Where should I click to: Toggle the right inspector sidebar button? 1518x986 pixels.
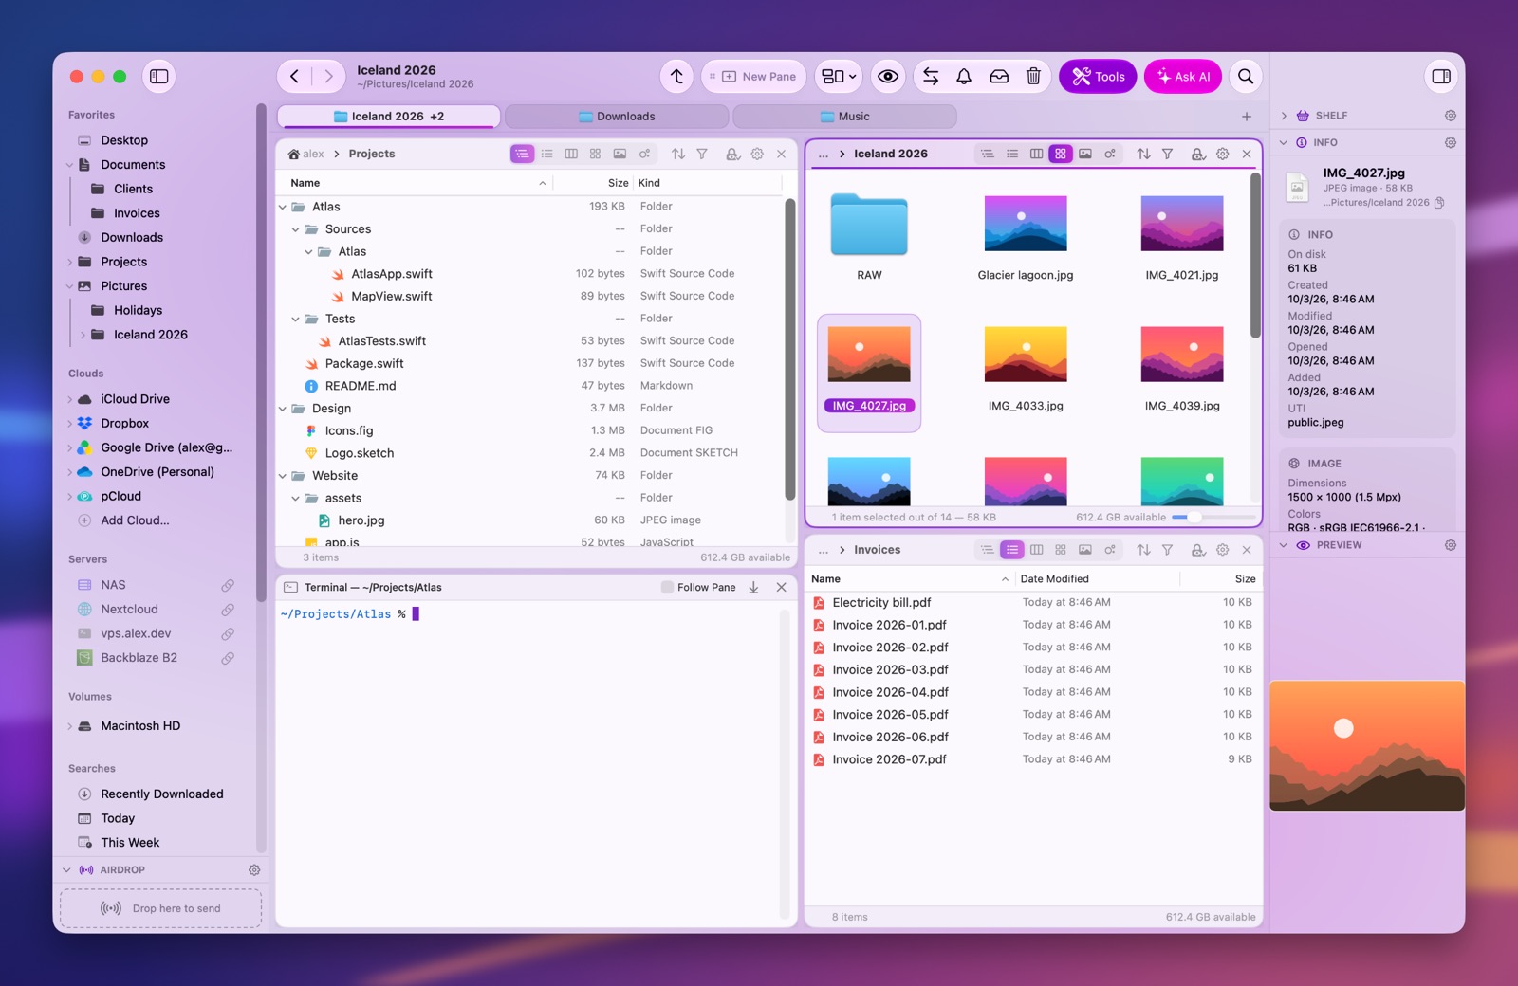point(1441,77)
